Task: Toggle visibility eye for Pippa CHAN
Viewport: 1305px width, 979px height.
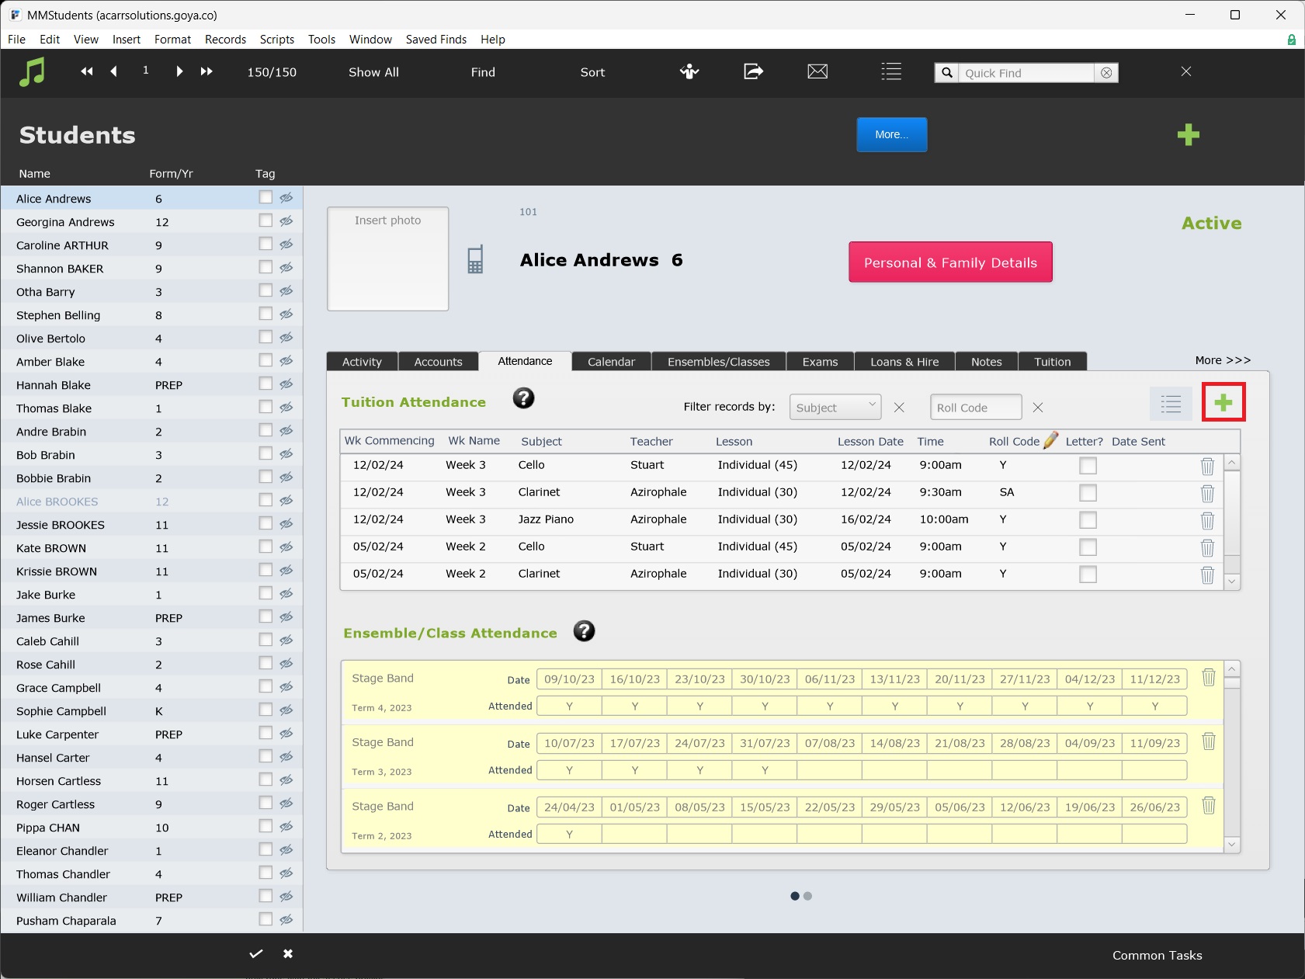Action: (x=286, y=827)
